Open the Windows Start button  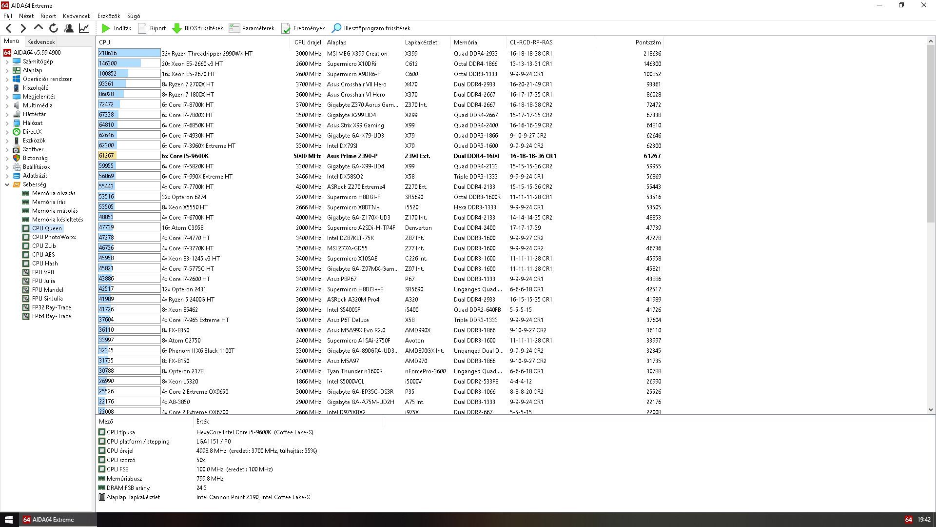click(x=9, y=520)
